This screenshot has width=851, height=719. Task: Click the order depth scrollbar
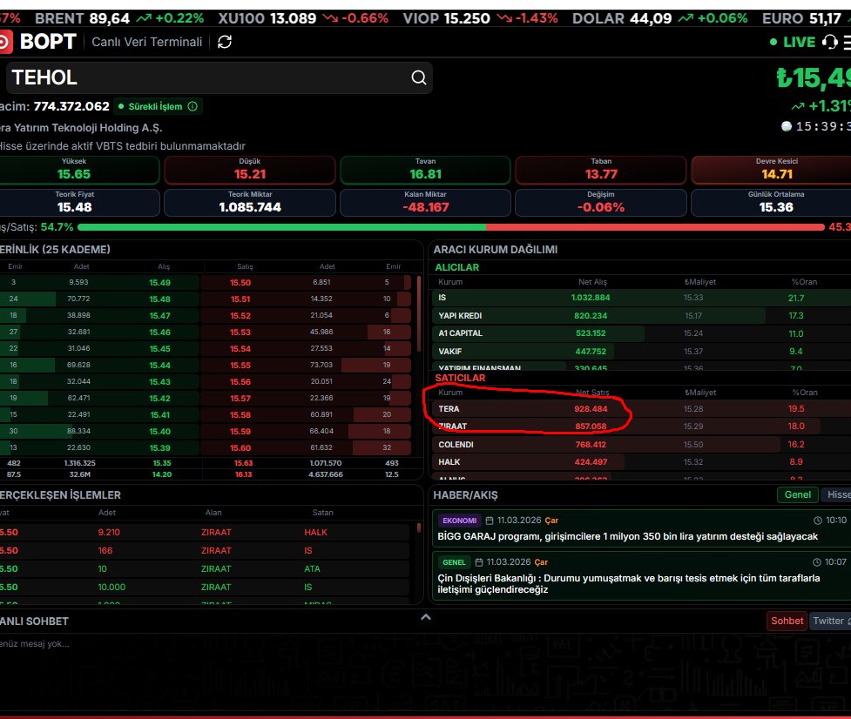[x=418, y=314]
